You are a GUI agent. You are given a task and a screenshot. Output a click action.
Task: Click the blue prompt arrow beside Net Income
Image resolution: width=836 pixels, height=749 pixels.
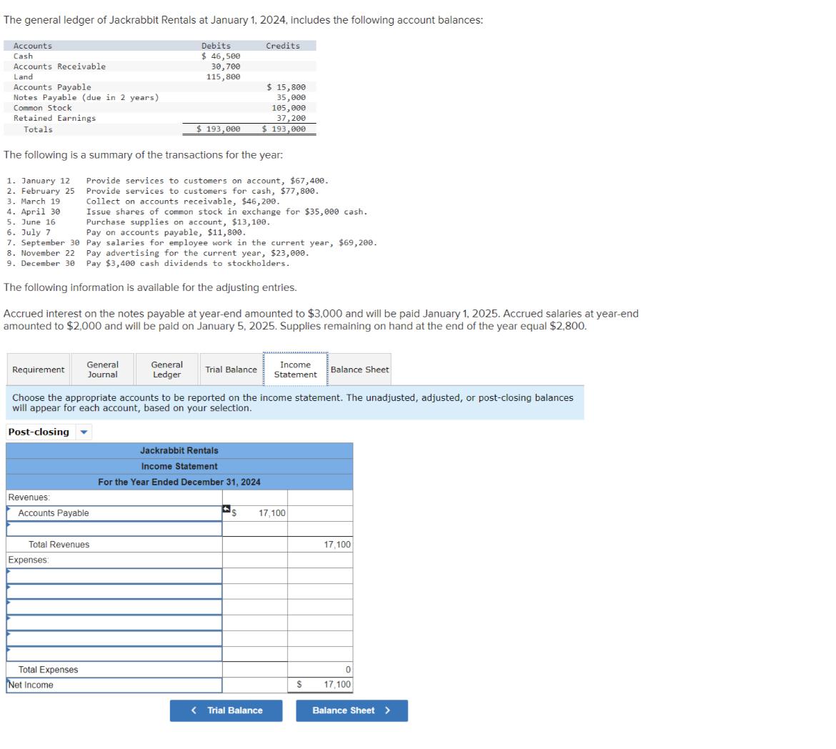point(9,681)
